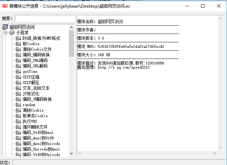Click the icon beside 编码_Ansi到Unicode
The image size is (227, 165).
(x=18, y=144)
